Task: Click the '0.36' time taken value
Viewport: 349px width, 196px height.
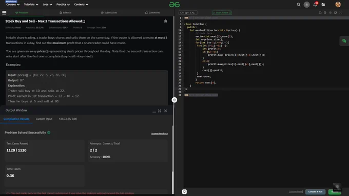Action: tap(10, 176)
